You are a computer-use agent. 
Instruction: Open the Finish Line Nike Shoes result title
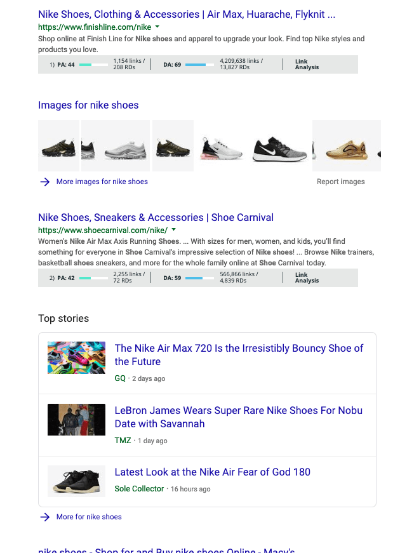tap(187, 15)
